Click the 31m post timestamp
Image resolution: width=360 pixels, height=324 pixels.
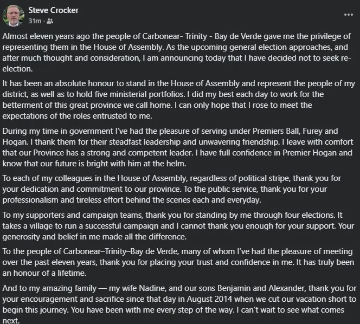(35, 21)
